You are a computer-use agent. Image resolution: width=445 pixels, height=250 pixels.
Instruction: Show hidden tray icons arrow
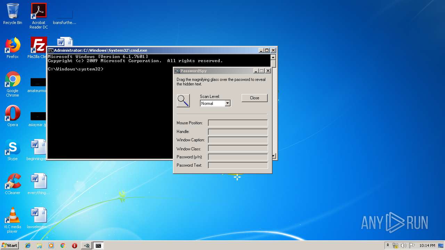click(388, 245)
